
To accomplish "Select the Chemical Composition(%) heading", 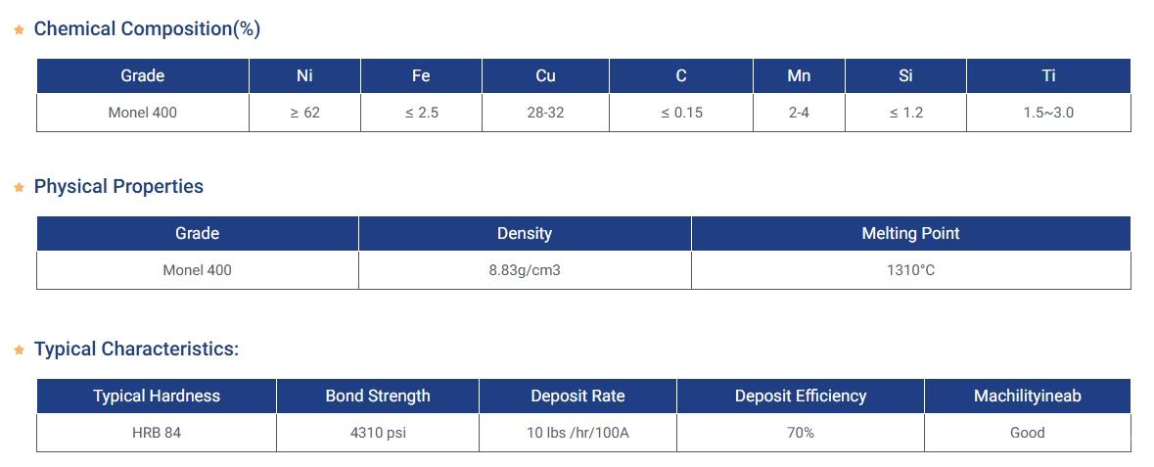I will 147,28.
